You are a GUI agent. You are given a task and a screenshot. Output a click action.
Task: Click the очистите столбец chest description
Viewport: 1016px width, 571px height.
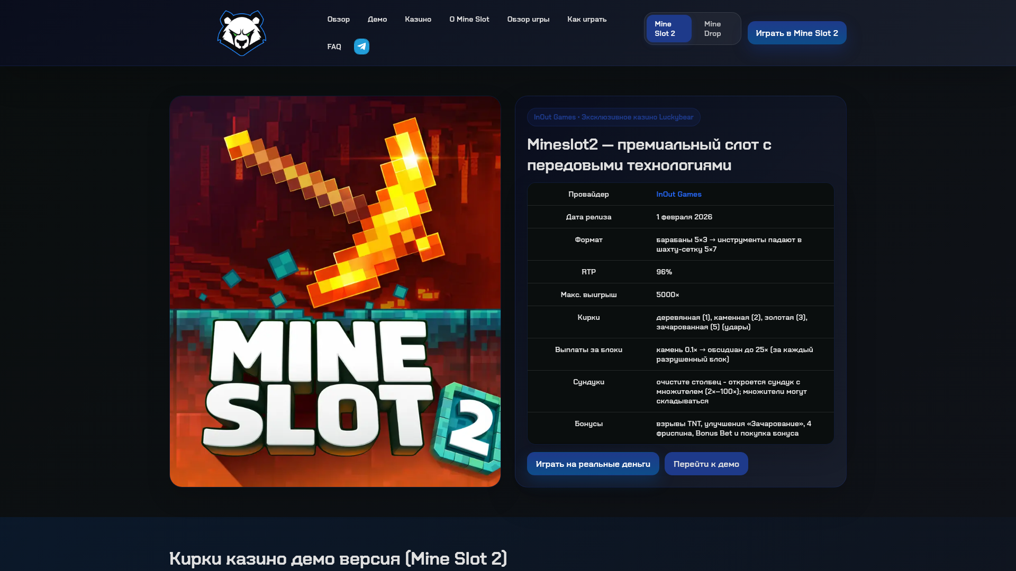point(731,391)
